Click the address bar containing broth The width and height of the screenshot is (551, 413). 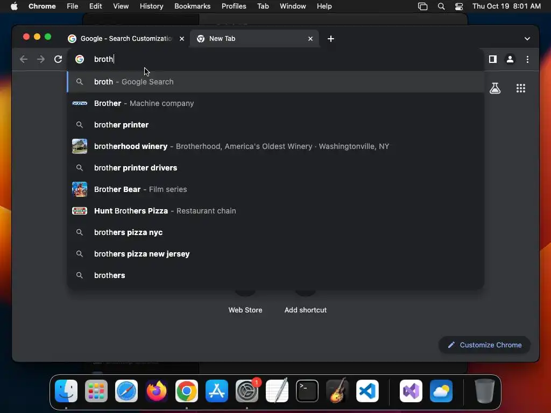click(275, 59)
